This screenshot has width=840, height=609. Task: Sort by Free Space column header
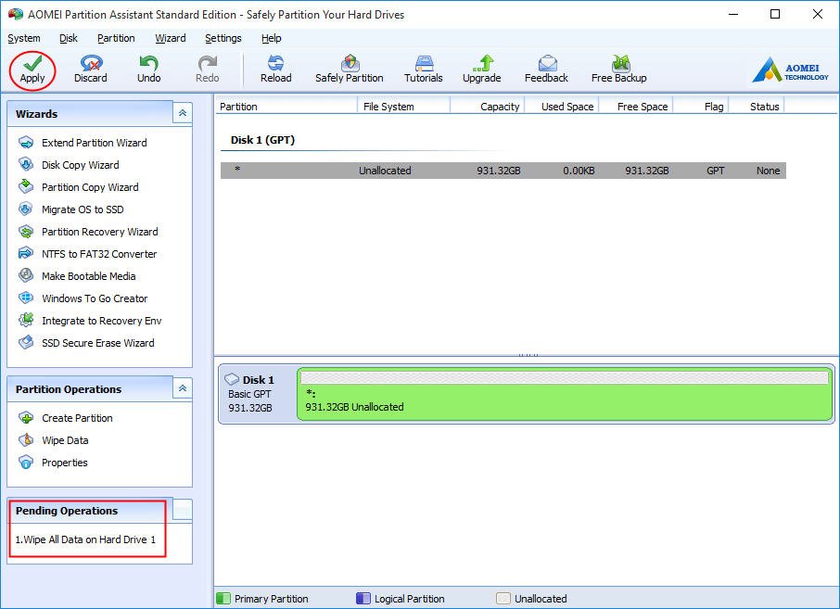click(636, 106)
